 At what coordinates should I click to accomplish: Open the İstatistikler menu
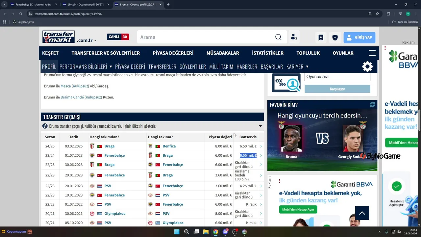click(268, 53)
